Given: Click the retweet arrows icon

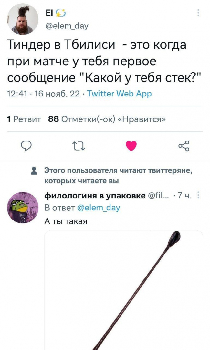Looking at the screenshot, I should 79,146.
